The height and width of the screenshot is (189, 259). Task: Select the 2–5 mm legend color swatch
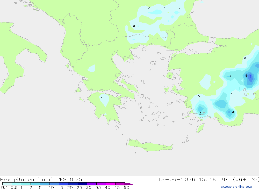pos(35,184)
